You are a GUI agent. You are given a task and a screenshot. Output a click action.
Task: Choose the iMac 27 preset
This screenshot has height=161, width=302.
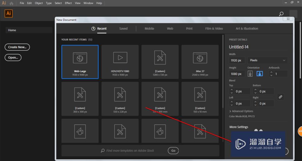[200, 62]
